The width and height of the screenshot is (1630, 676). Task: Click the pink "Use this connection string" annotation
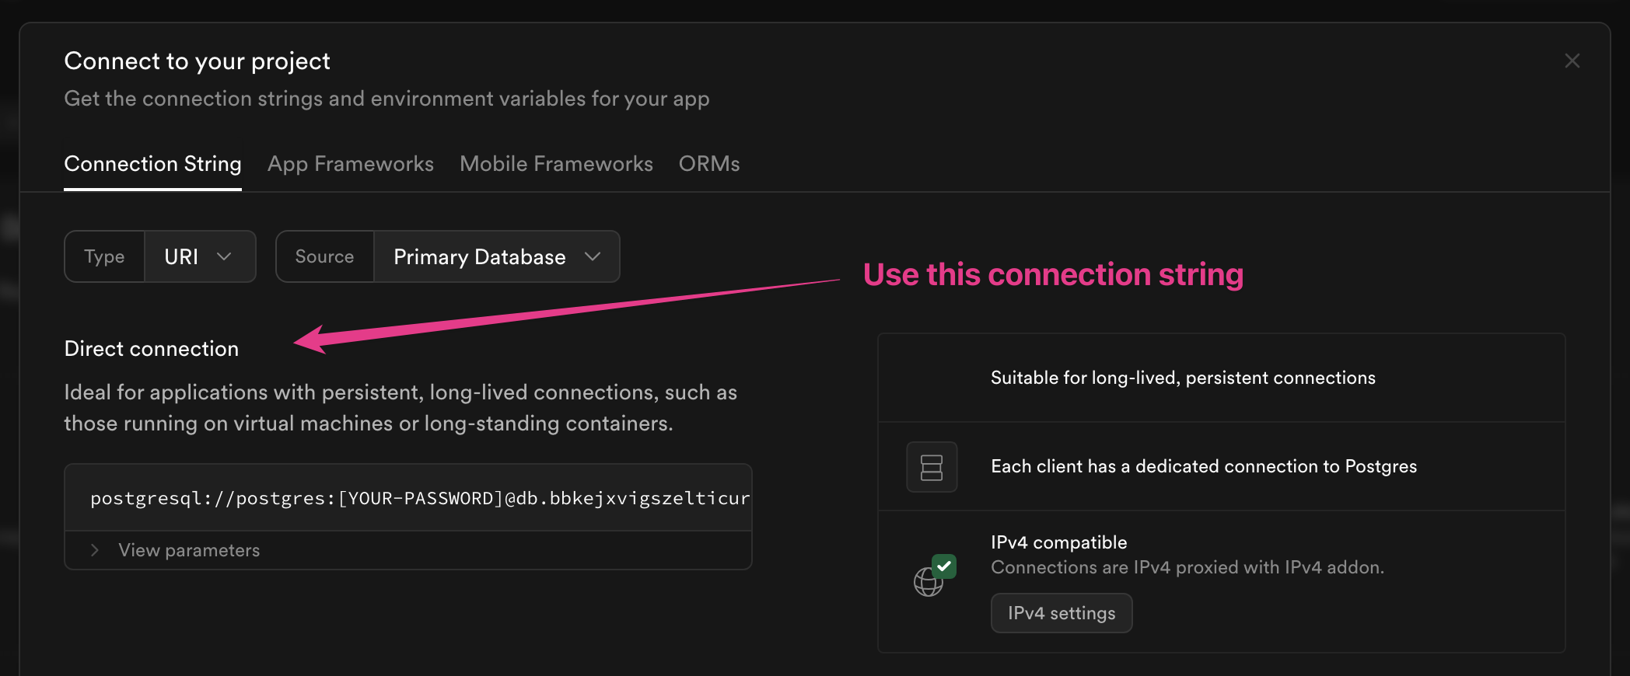[x=1053, y=274]
